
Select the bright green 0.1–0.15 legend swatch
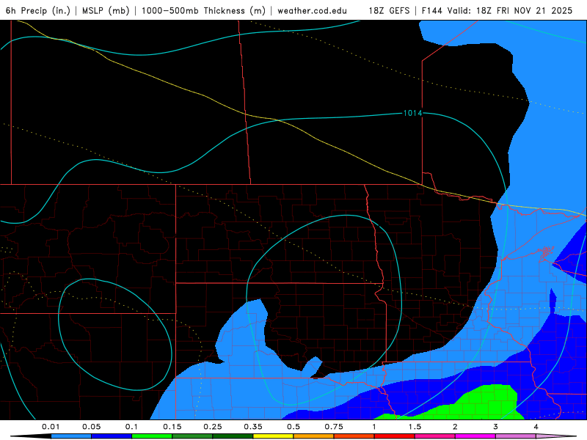152,436
